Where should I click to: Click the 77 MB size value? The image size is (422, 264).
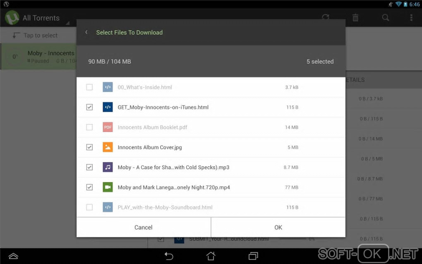(292, 187)
